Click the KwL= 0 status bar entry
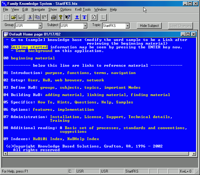Image resolution: width=200 pixels, height=175 pixels. click(187, 171)
